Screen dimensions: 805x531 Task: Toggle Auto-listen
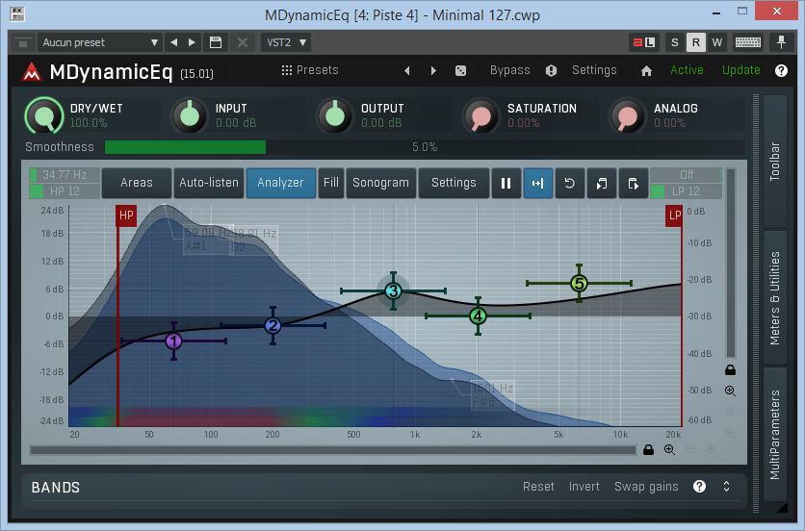tap(208, 183)
